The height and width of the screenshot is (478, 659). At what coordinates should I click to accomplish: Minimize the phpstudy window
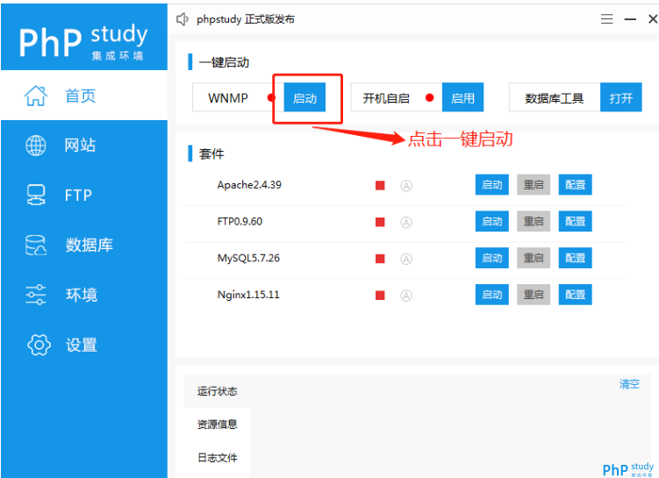629,19
